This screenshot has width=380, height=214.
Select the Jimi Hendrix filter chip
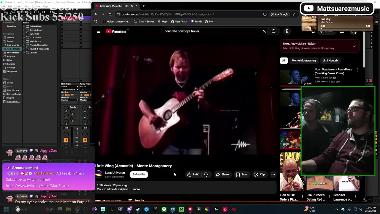[x=330, y=60]
